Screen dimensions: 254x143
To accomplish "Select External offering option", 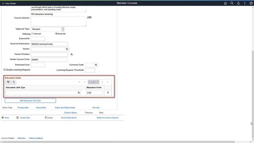I will pyautogui.click(x=56, y=33).
